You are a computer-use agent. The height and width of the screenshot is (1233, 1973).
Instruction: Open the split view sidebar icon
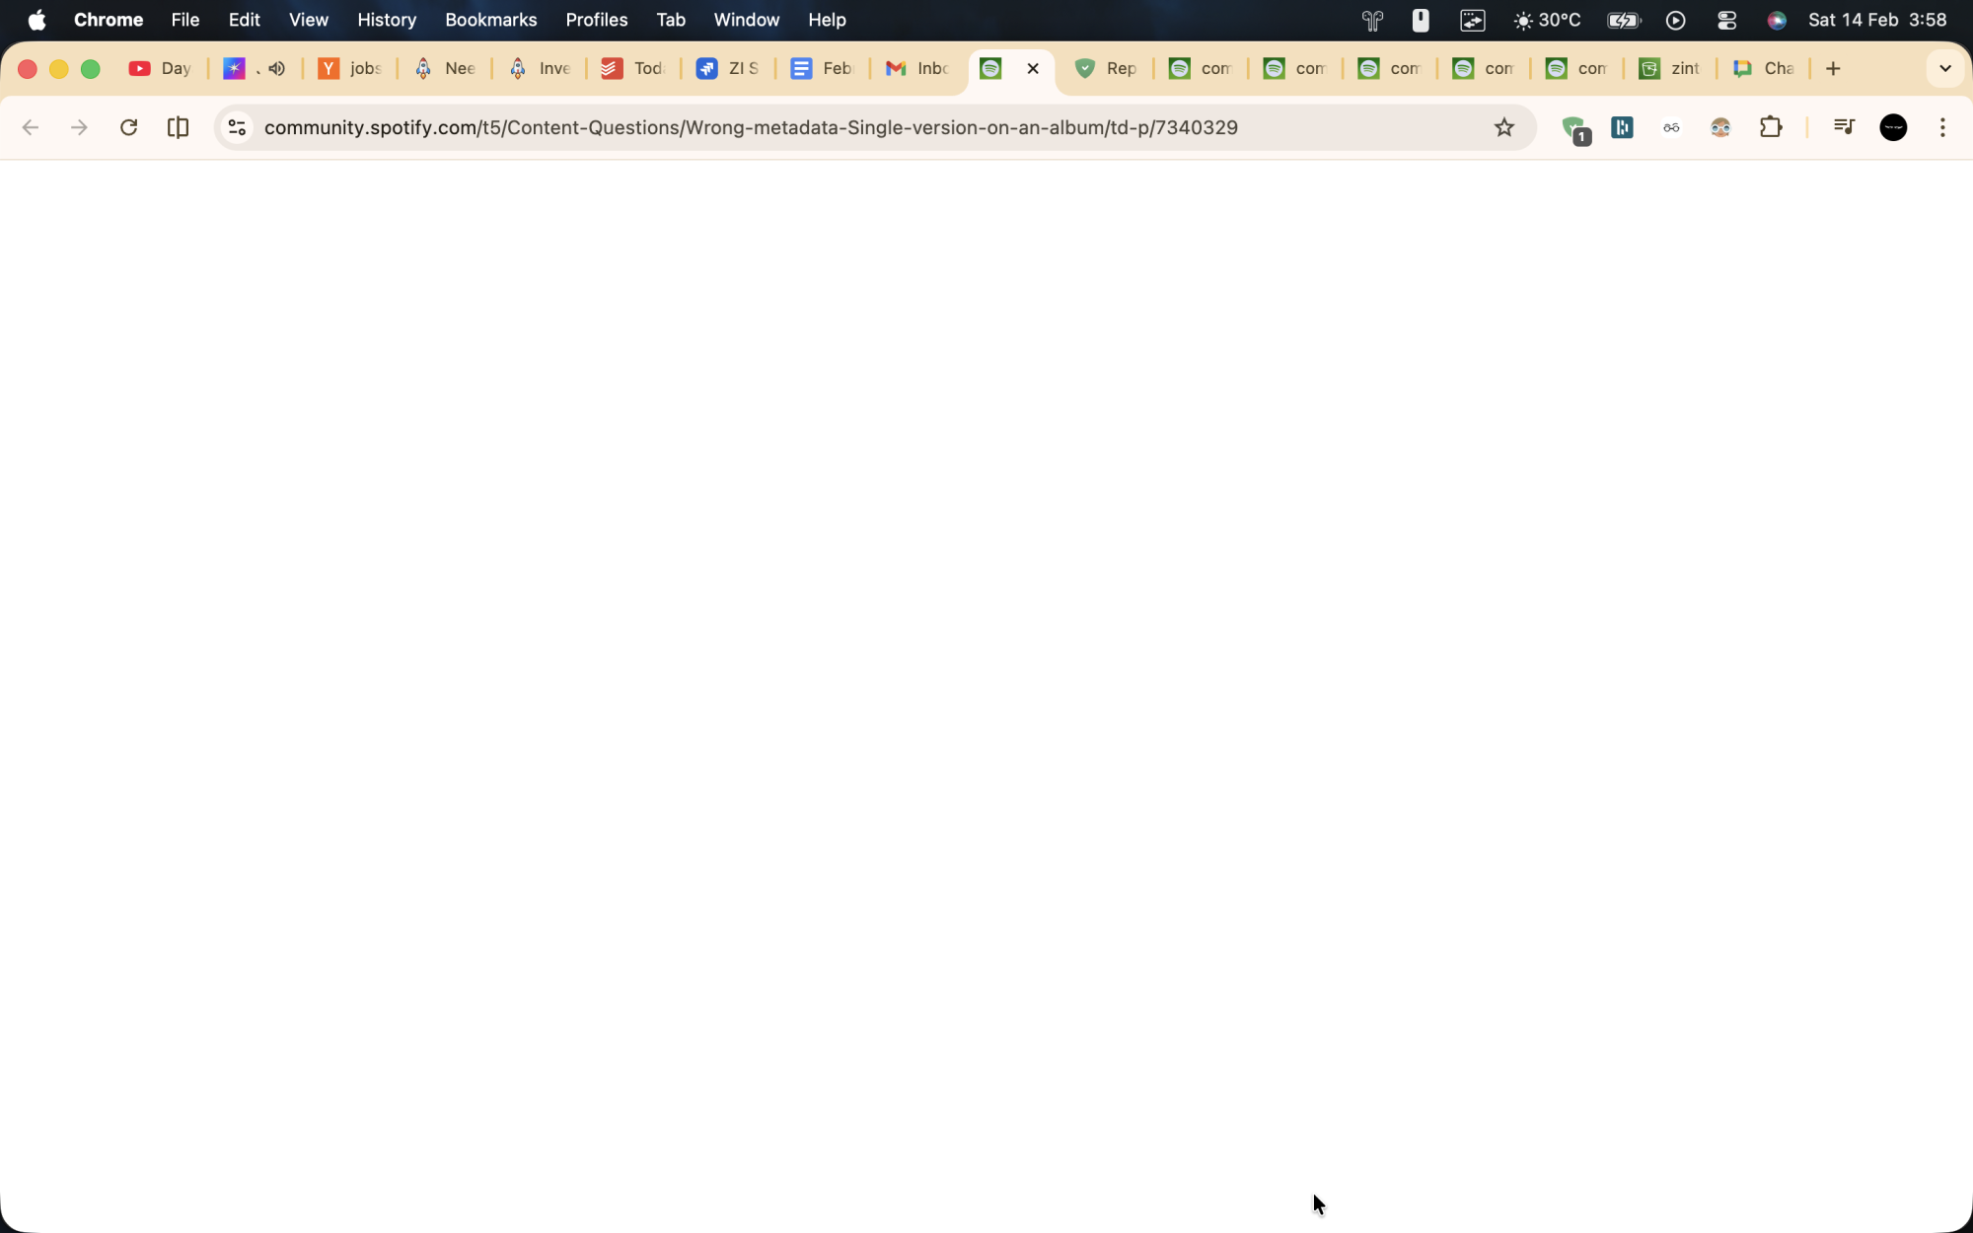[179, 127]
